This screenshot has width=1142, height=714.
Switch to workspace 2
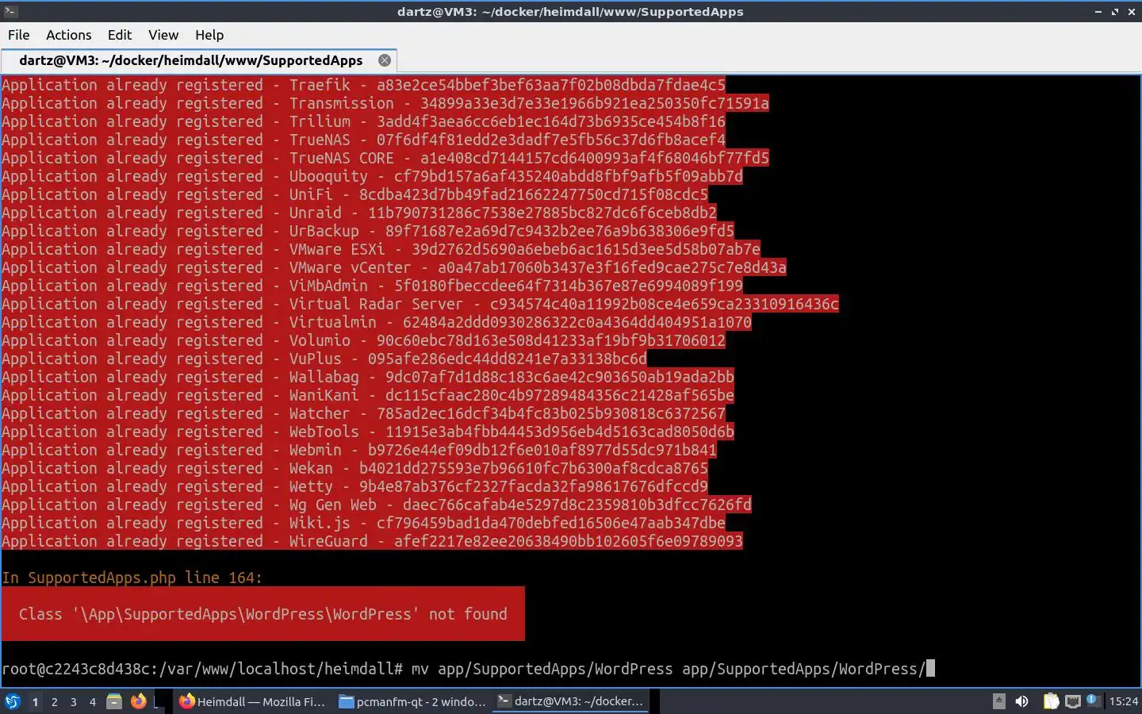[54, 701]
